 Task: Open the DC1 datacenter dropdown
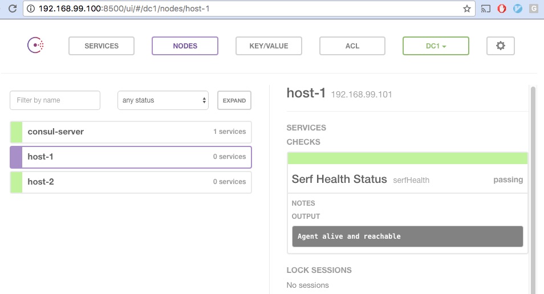click(436, 46)
